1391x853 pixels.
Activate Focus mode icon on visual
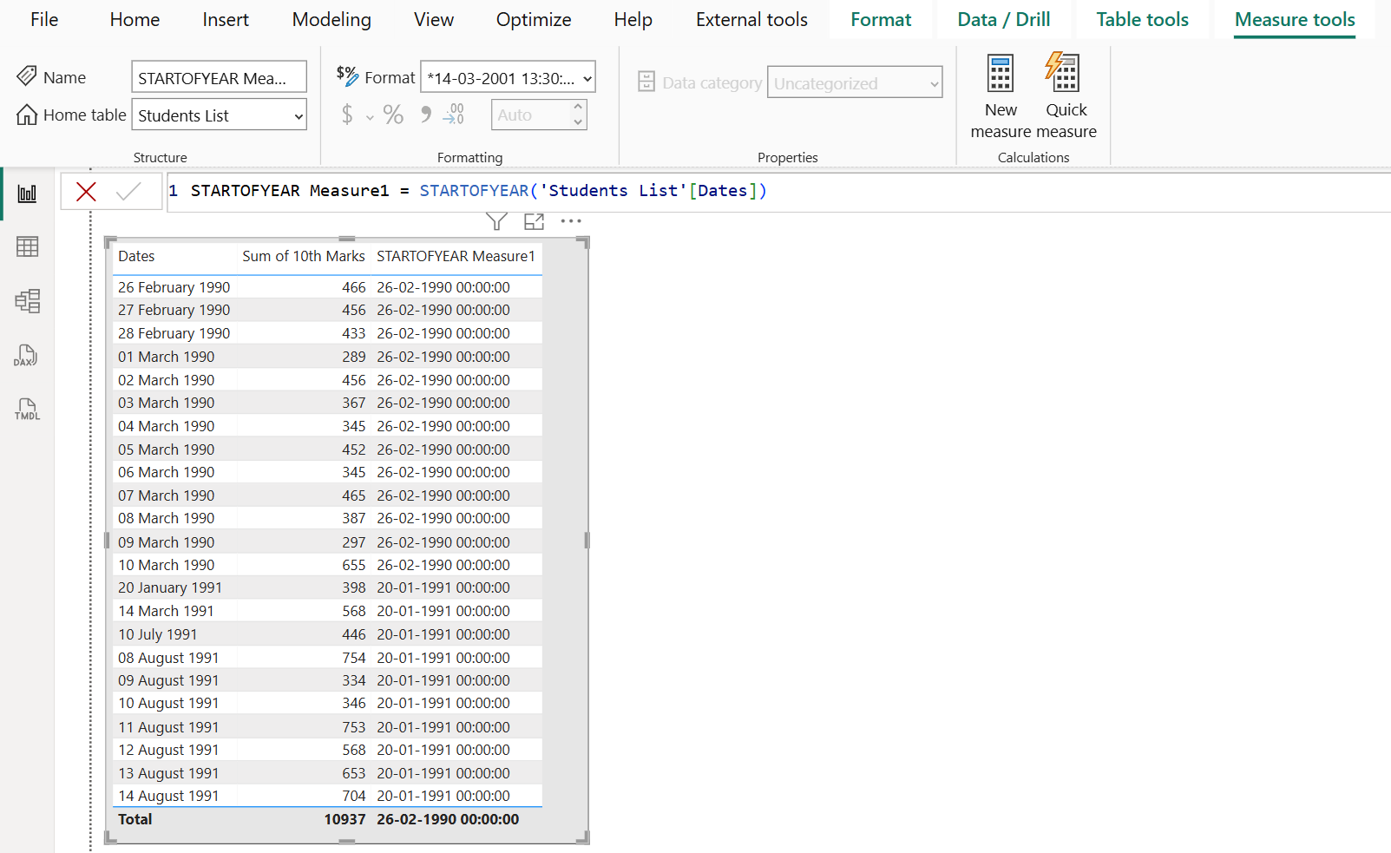[x=535, y=222]
